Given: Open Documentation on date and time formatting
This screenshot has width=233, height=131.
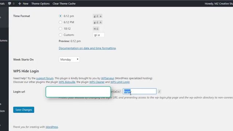Looking at the screenshot, I should click(x=87, y=48).
